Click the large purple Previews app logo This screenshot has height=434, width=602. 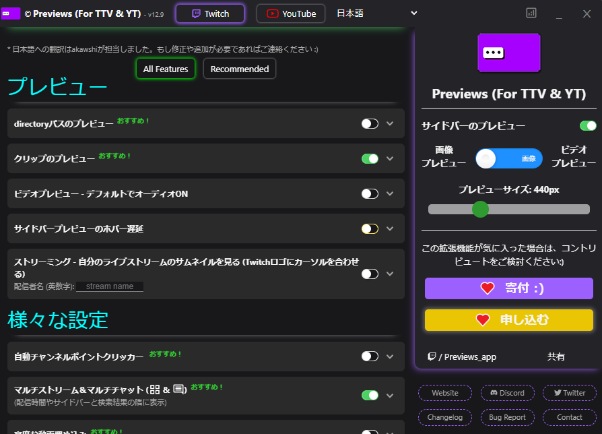pyautogui.click(x=508, y=53)
